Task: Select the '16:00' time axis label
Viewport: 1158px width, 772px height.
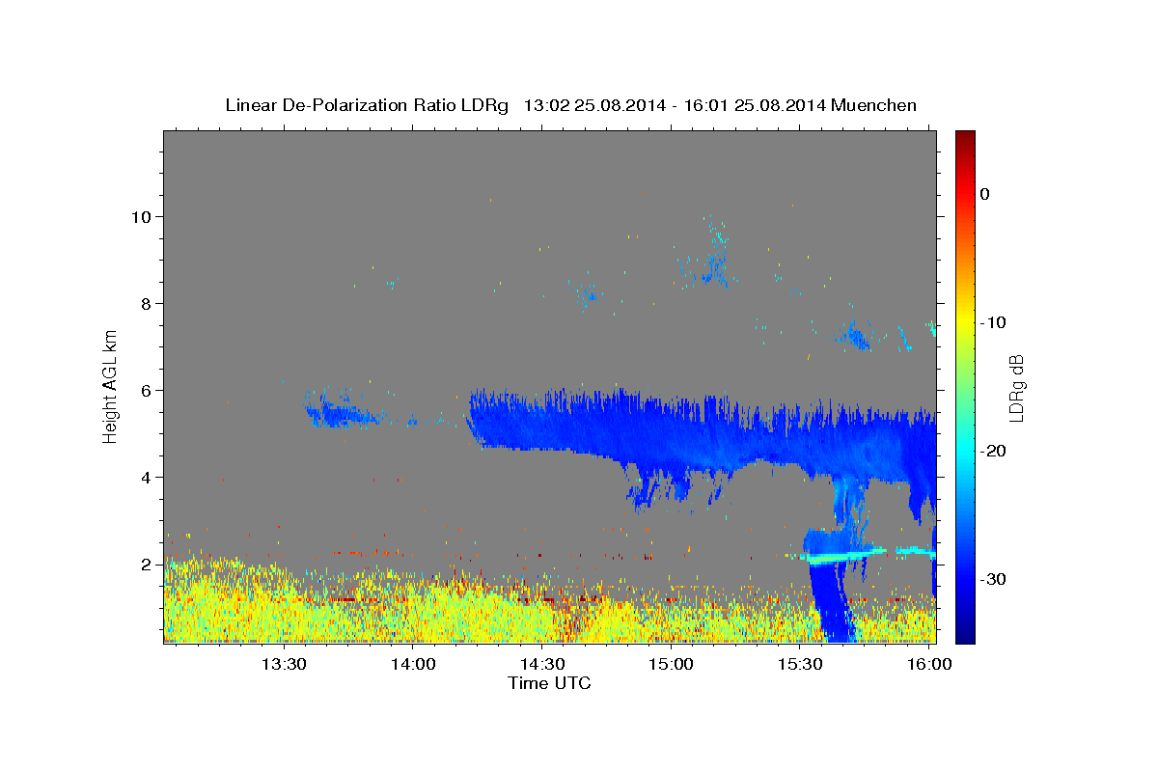Action: tap(929, 665)
